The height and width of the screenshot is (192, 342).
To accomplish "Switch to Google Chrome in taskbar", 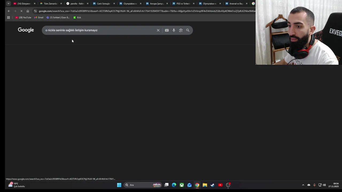I will (197, 185).
